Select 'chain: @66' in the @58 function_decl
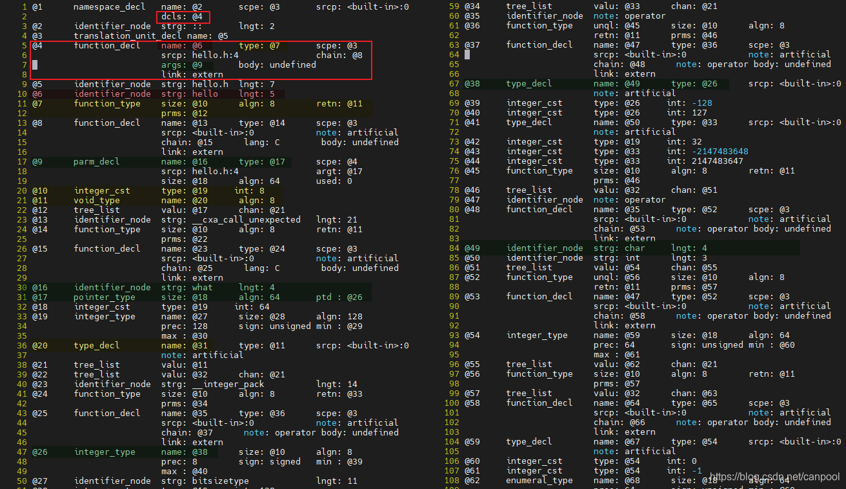Viewport: 846px width, 489px height. point(619,422)
